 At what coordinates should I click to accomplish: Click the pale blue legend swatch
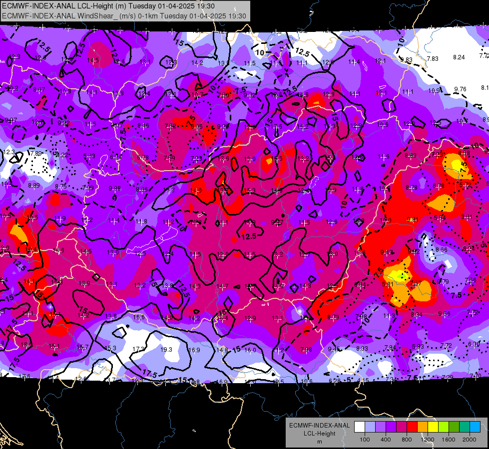(370, 427)
